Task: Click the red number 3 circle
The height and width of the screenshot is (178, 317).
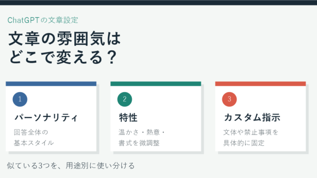Action: click(229, 99)
